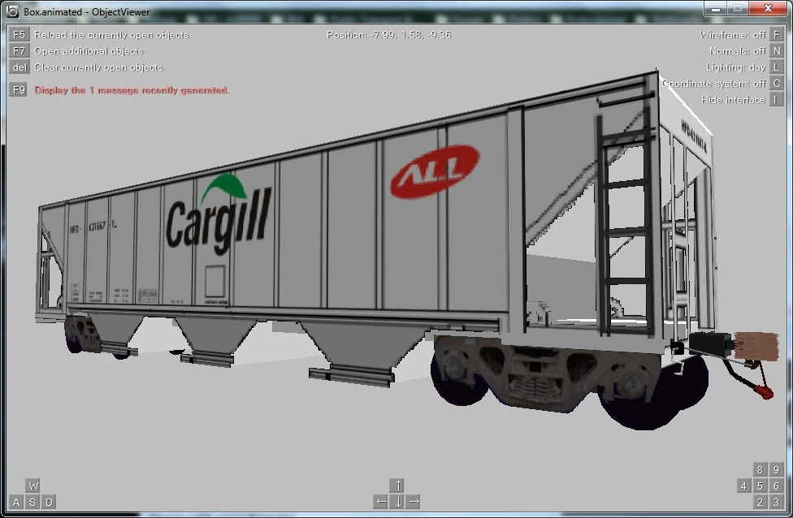The height and width of the screenshot is (518, 793).
Task: Close the ObjectViewer window
Action: pyautogui.click(x=768, y=9)
